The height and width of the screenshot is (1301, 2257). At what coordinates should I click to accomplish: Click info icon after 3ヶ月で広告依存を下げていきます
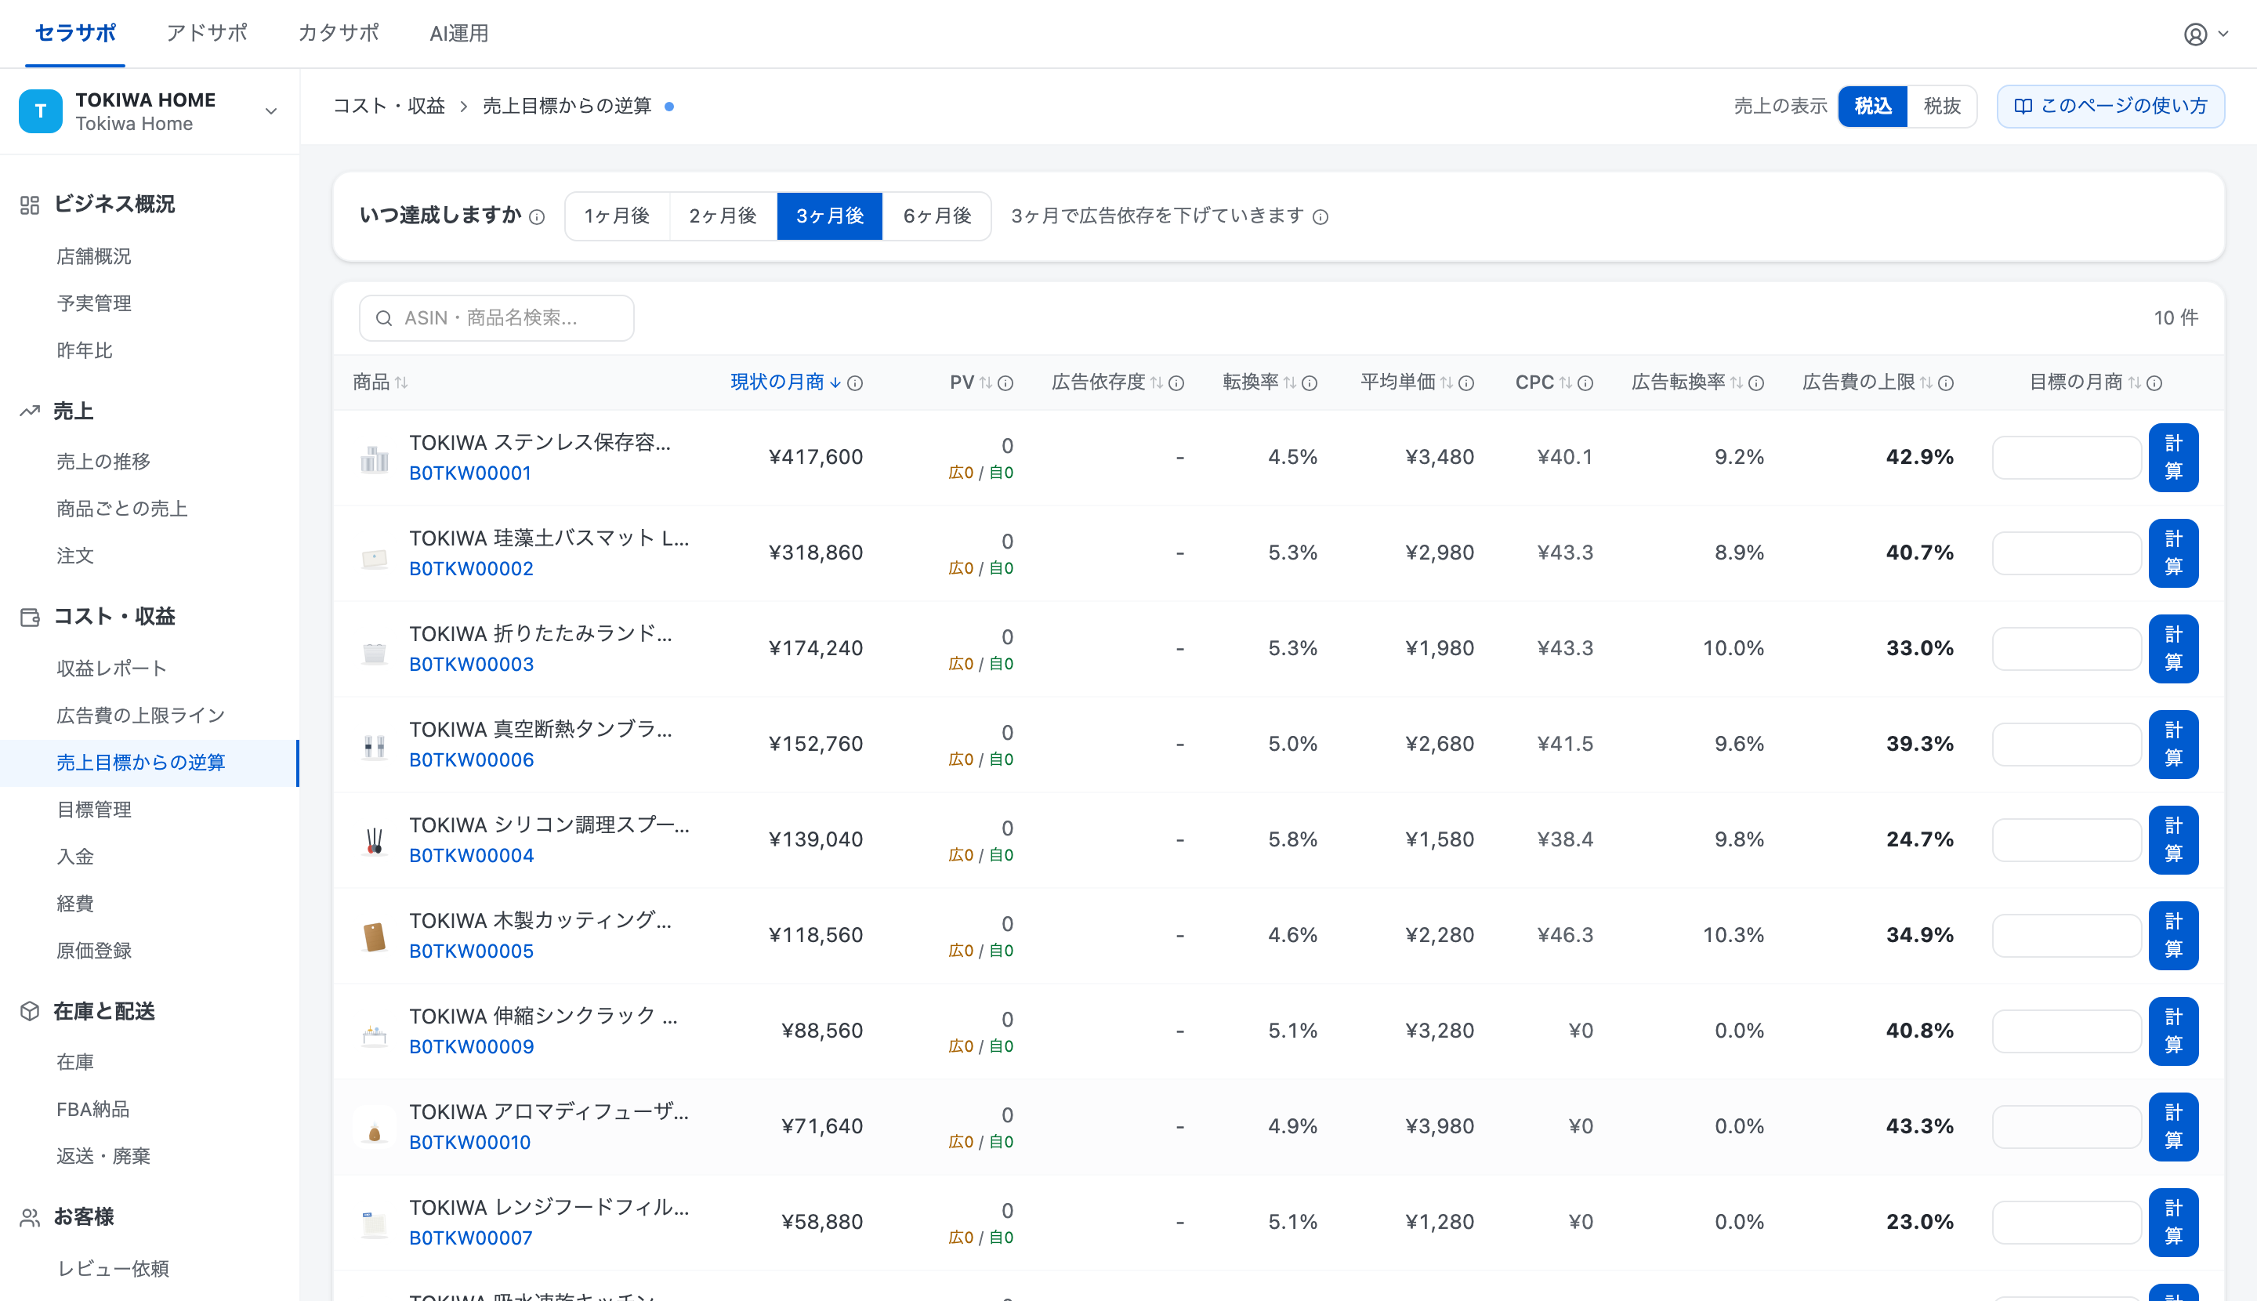coord(1321,217)
